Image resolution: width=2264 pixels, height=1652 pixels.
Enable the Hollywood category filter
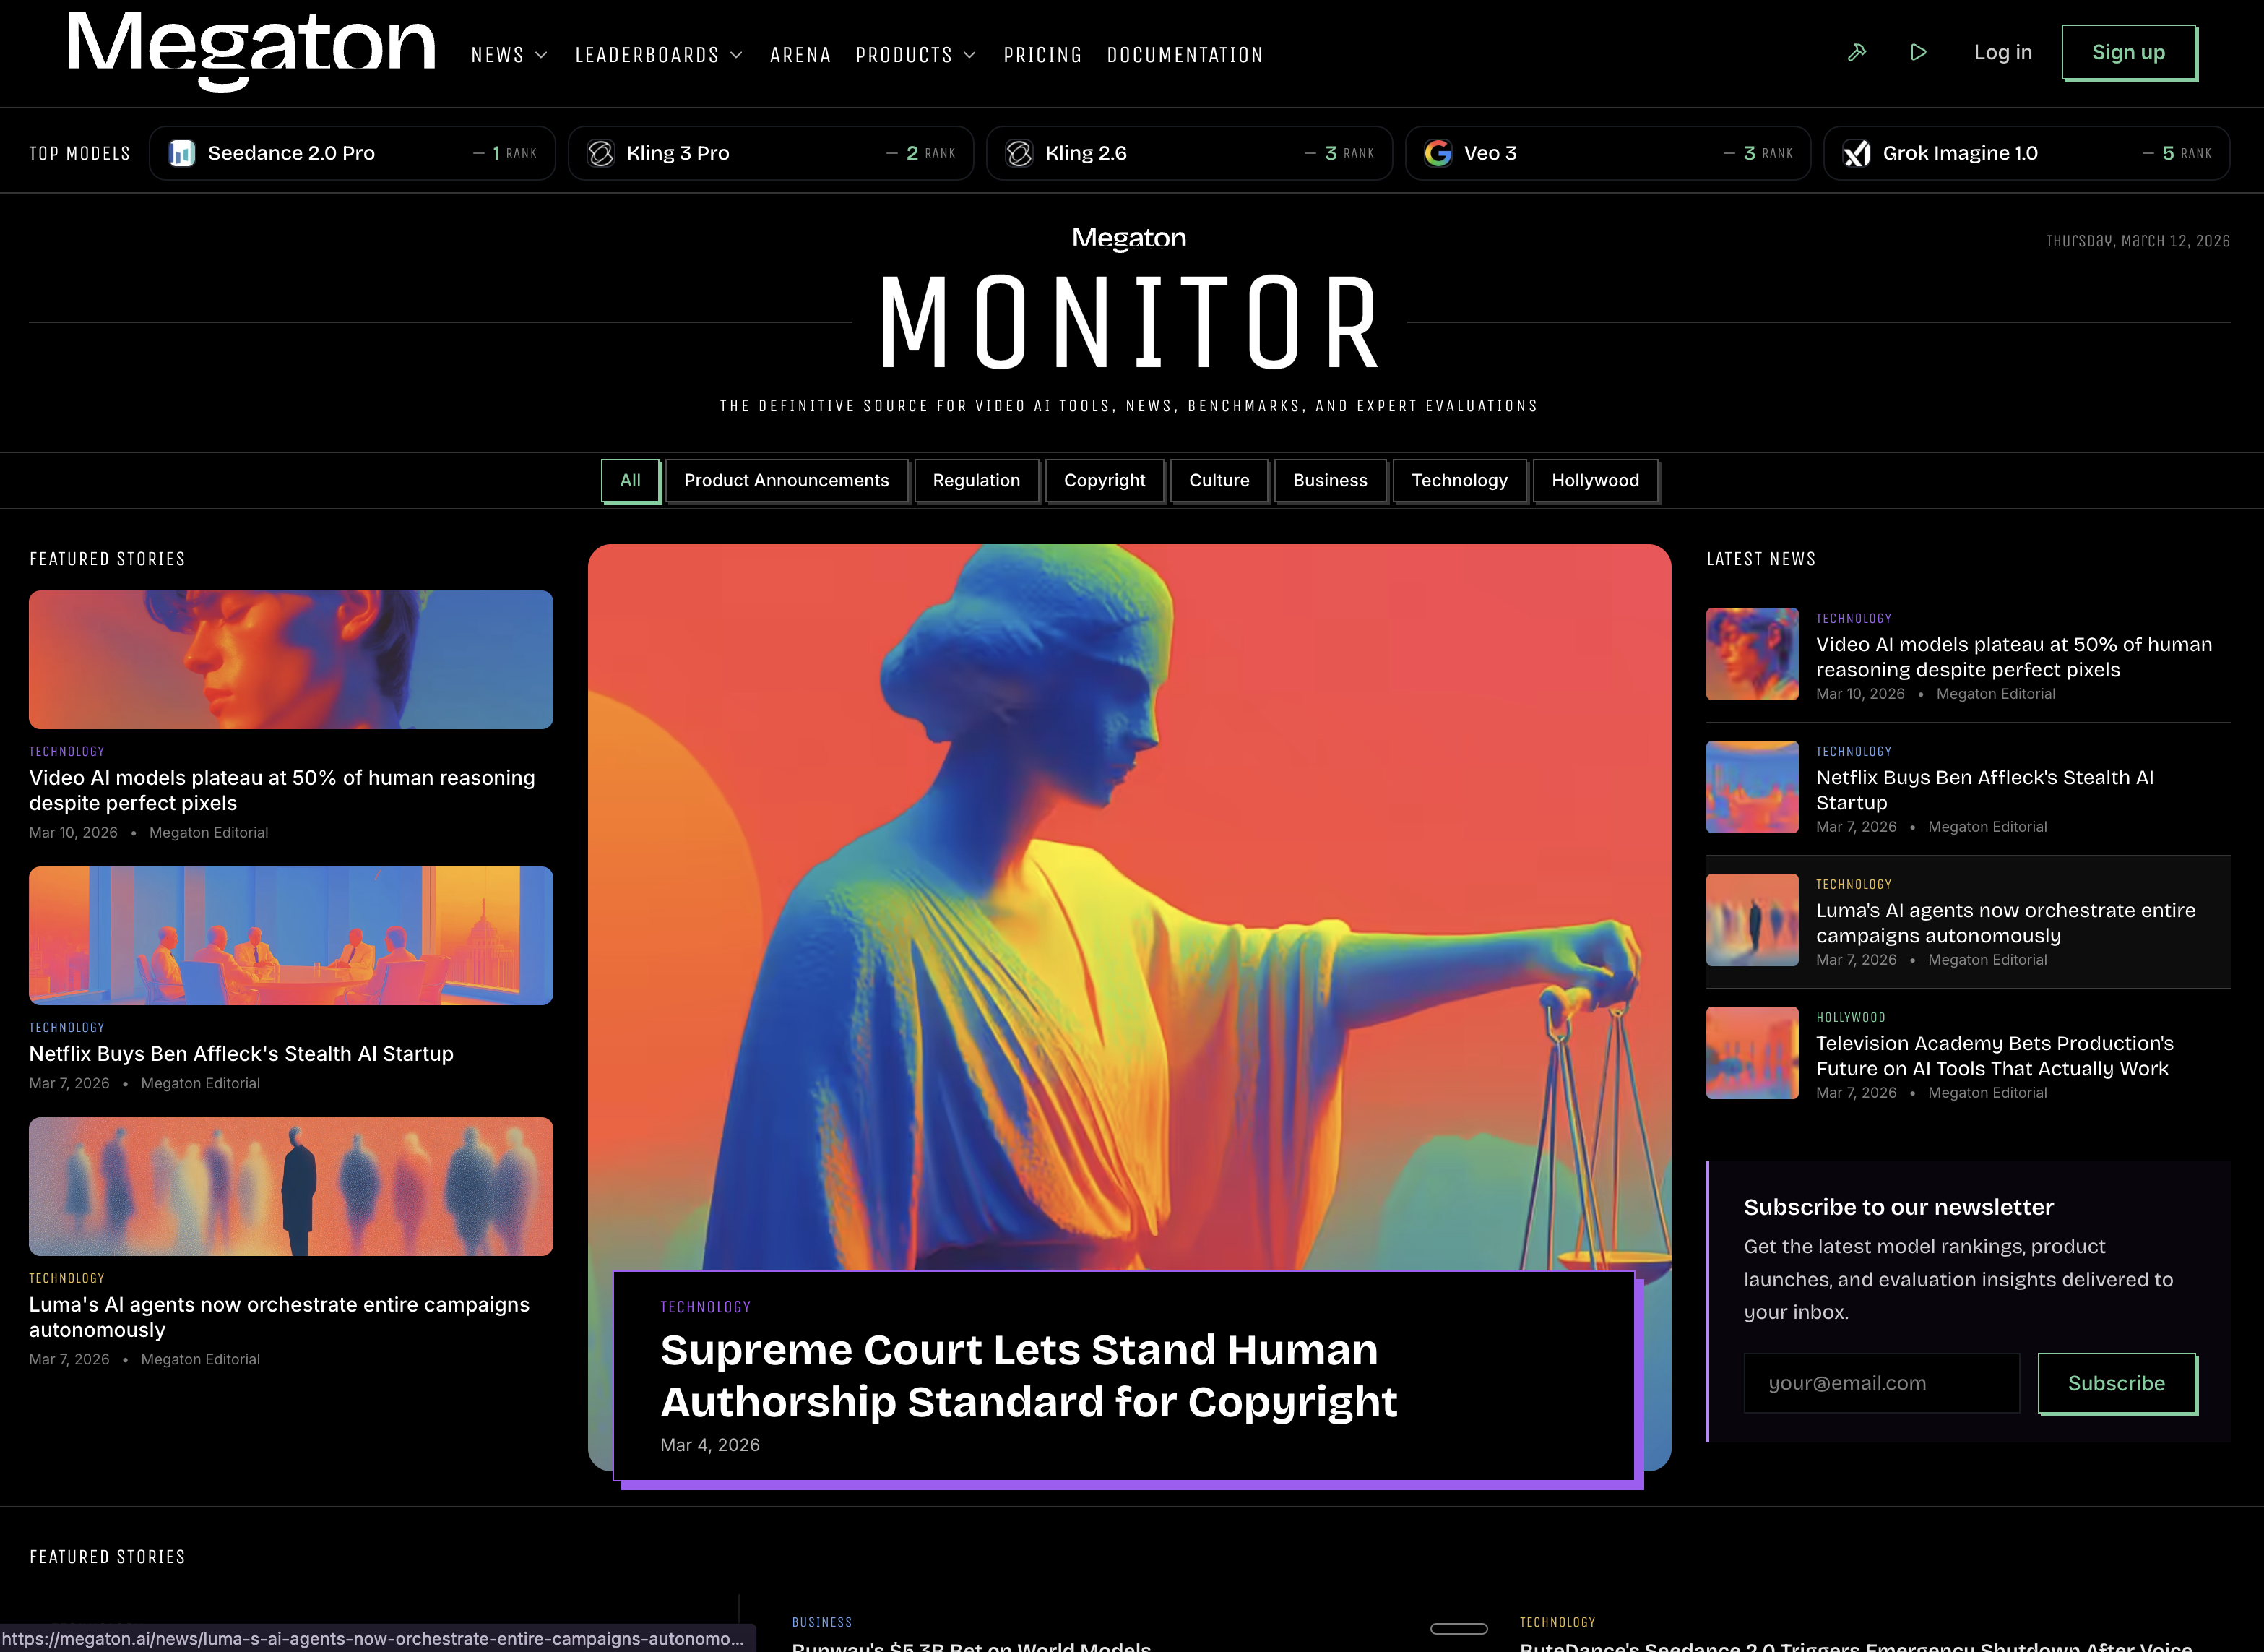click(1595, 480)
